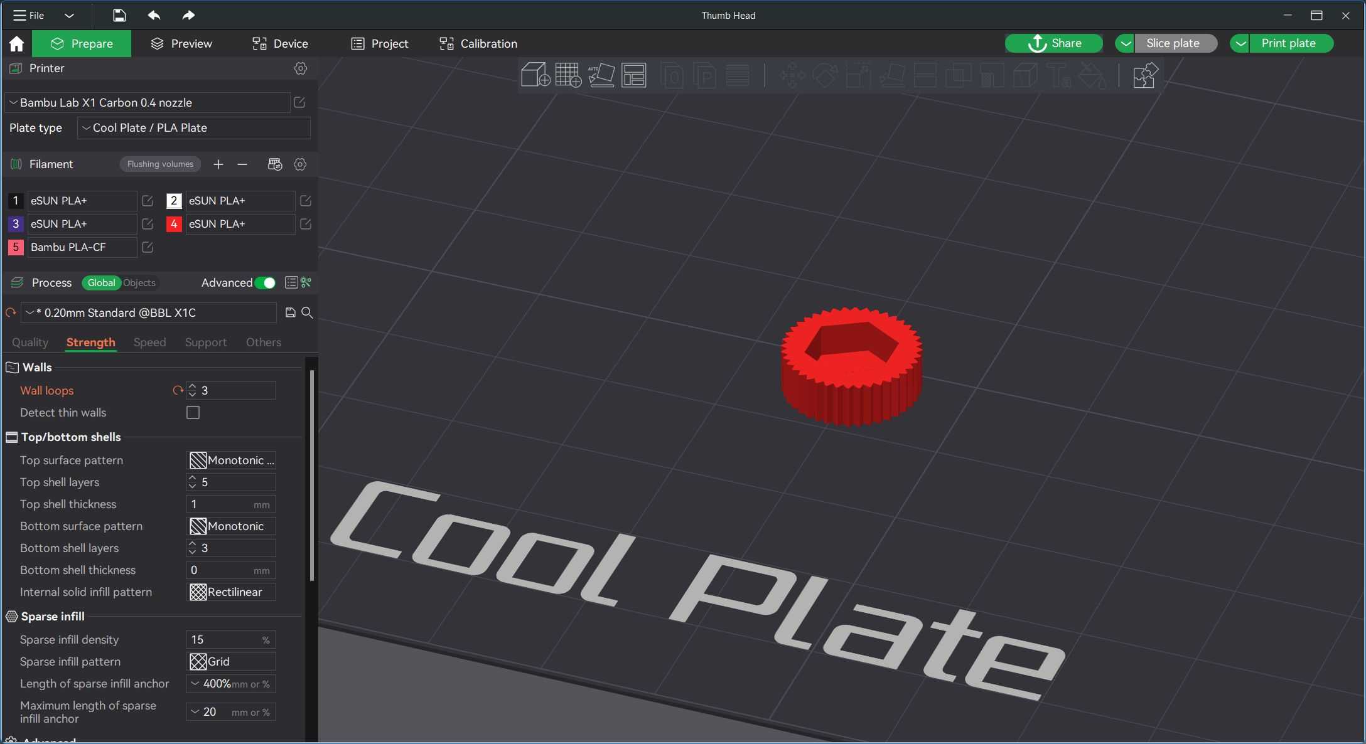Select the Global process mode
Image resolution: width=1366 pixels, height=744 pixels.
pos(101,283)
